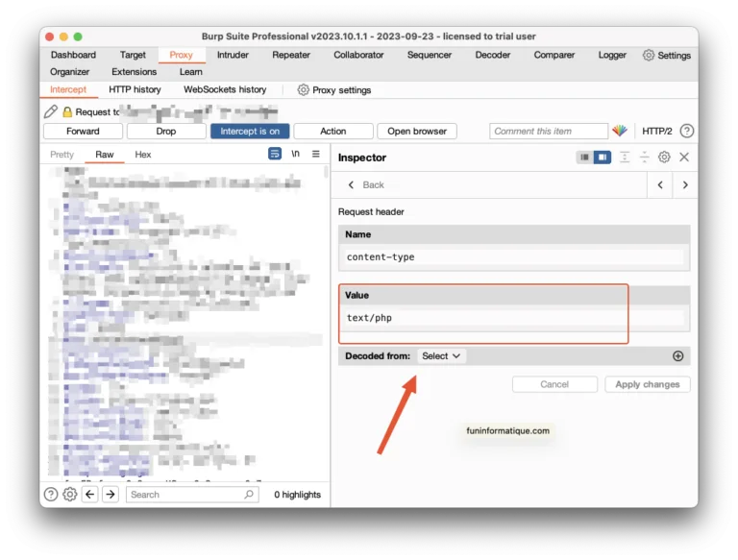
Task: Open the editor hamburger menu
Action: [x=316, y=154]
